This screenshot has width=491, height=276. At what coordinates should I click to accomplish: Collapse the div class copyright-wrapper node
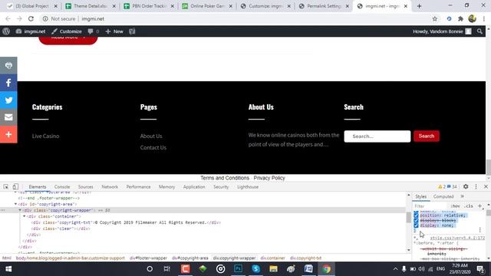tap(20, 210)
